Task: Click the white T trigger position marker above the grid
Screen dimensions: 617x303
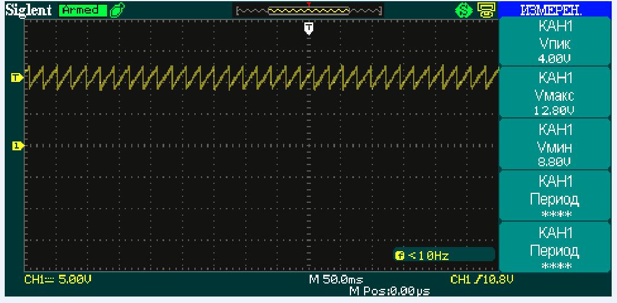Action: tap(309, 28)
